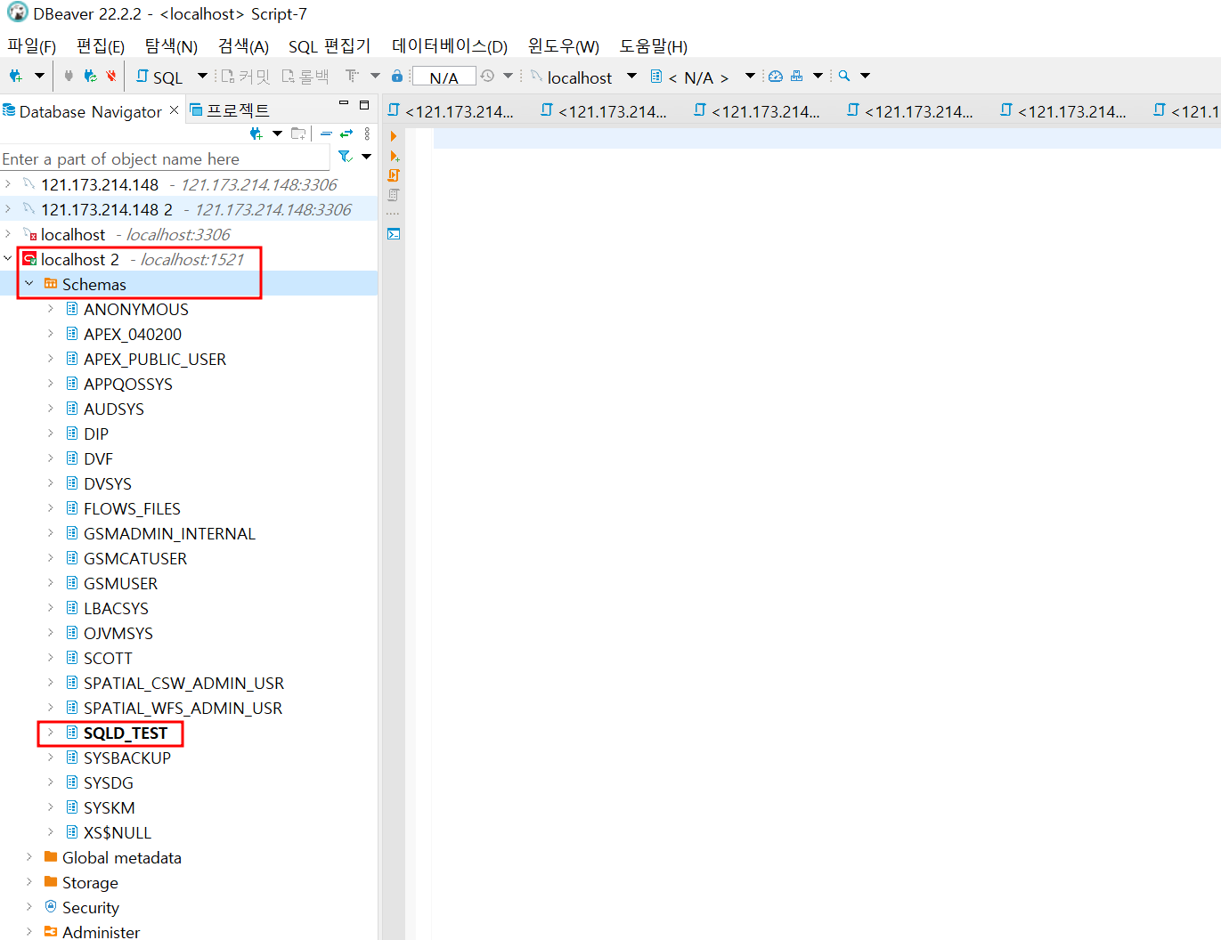Click the transaction log clock icon
This screenshot has height=940, width=1221.
[487, 77]
